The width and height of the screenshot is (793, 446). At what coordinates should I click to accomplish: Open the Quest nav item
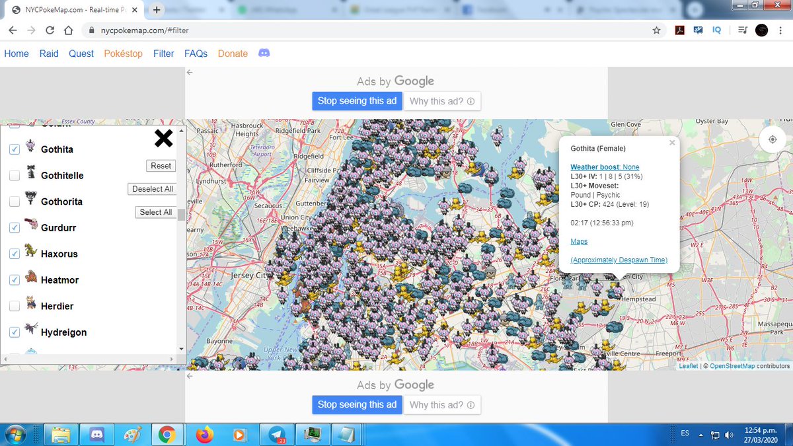point(81,54)
